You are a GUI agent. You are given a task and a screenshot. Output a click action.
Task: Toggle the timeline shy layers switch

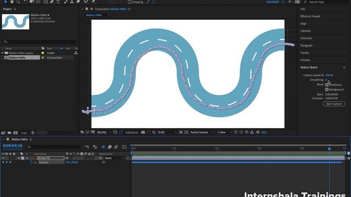[x=103, y=147]
